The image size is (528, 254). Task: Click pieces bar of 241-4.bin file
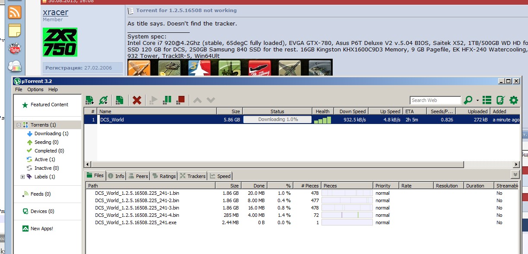347,215
